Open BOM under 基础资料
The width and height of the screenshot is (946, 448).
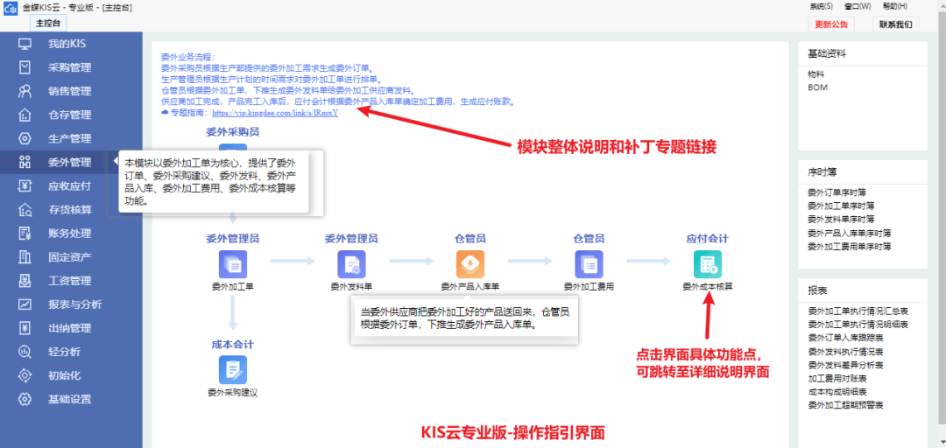pyautogui.click(x=816, y=87)
